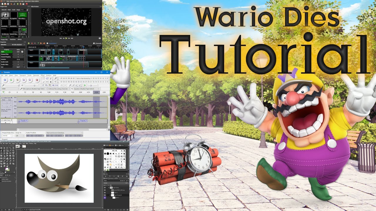Open the Generate menu in Audacity
This screenshot has width=376, height=211.
[x=36, y=75]
